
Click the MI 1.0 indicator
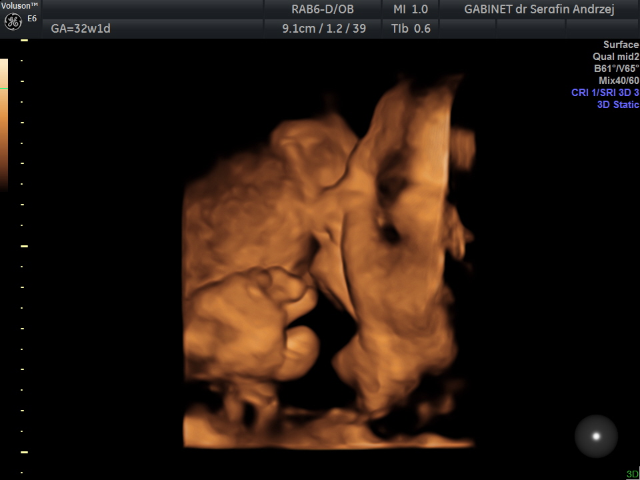(x=410, y=9)
